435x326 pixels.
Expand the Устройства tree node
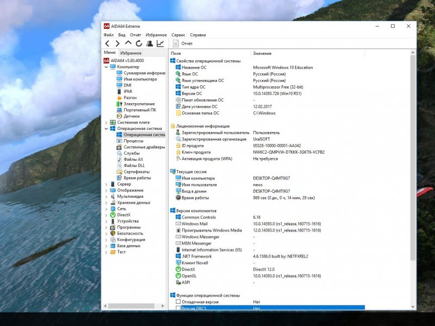106,221
